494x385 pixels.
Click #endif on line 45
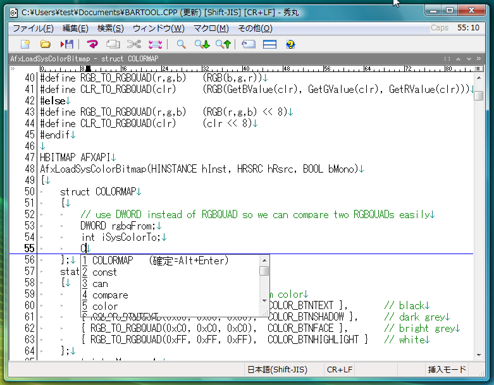coord(55,135)
